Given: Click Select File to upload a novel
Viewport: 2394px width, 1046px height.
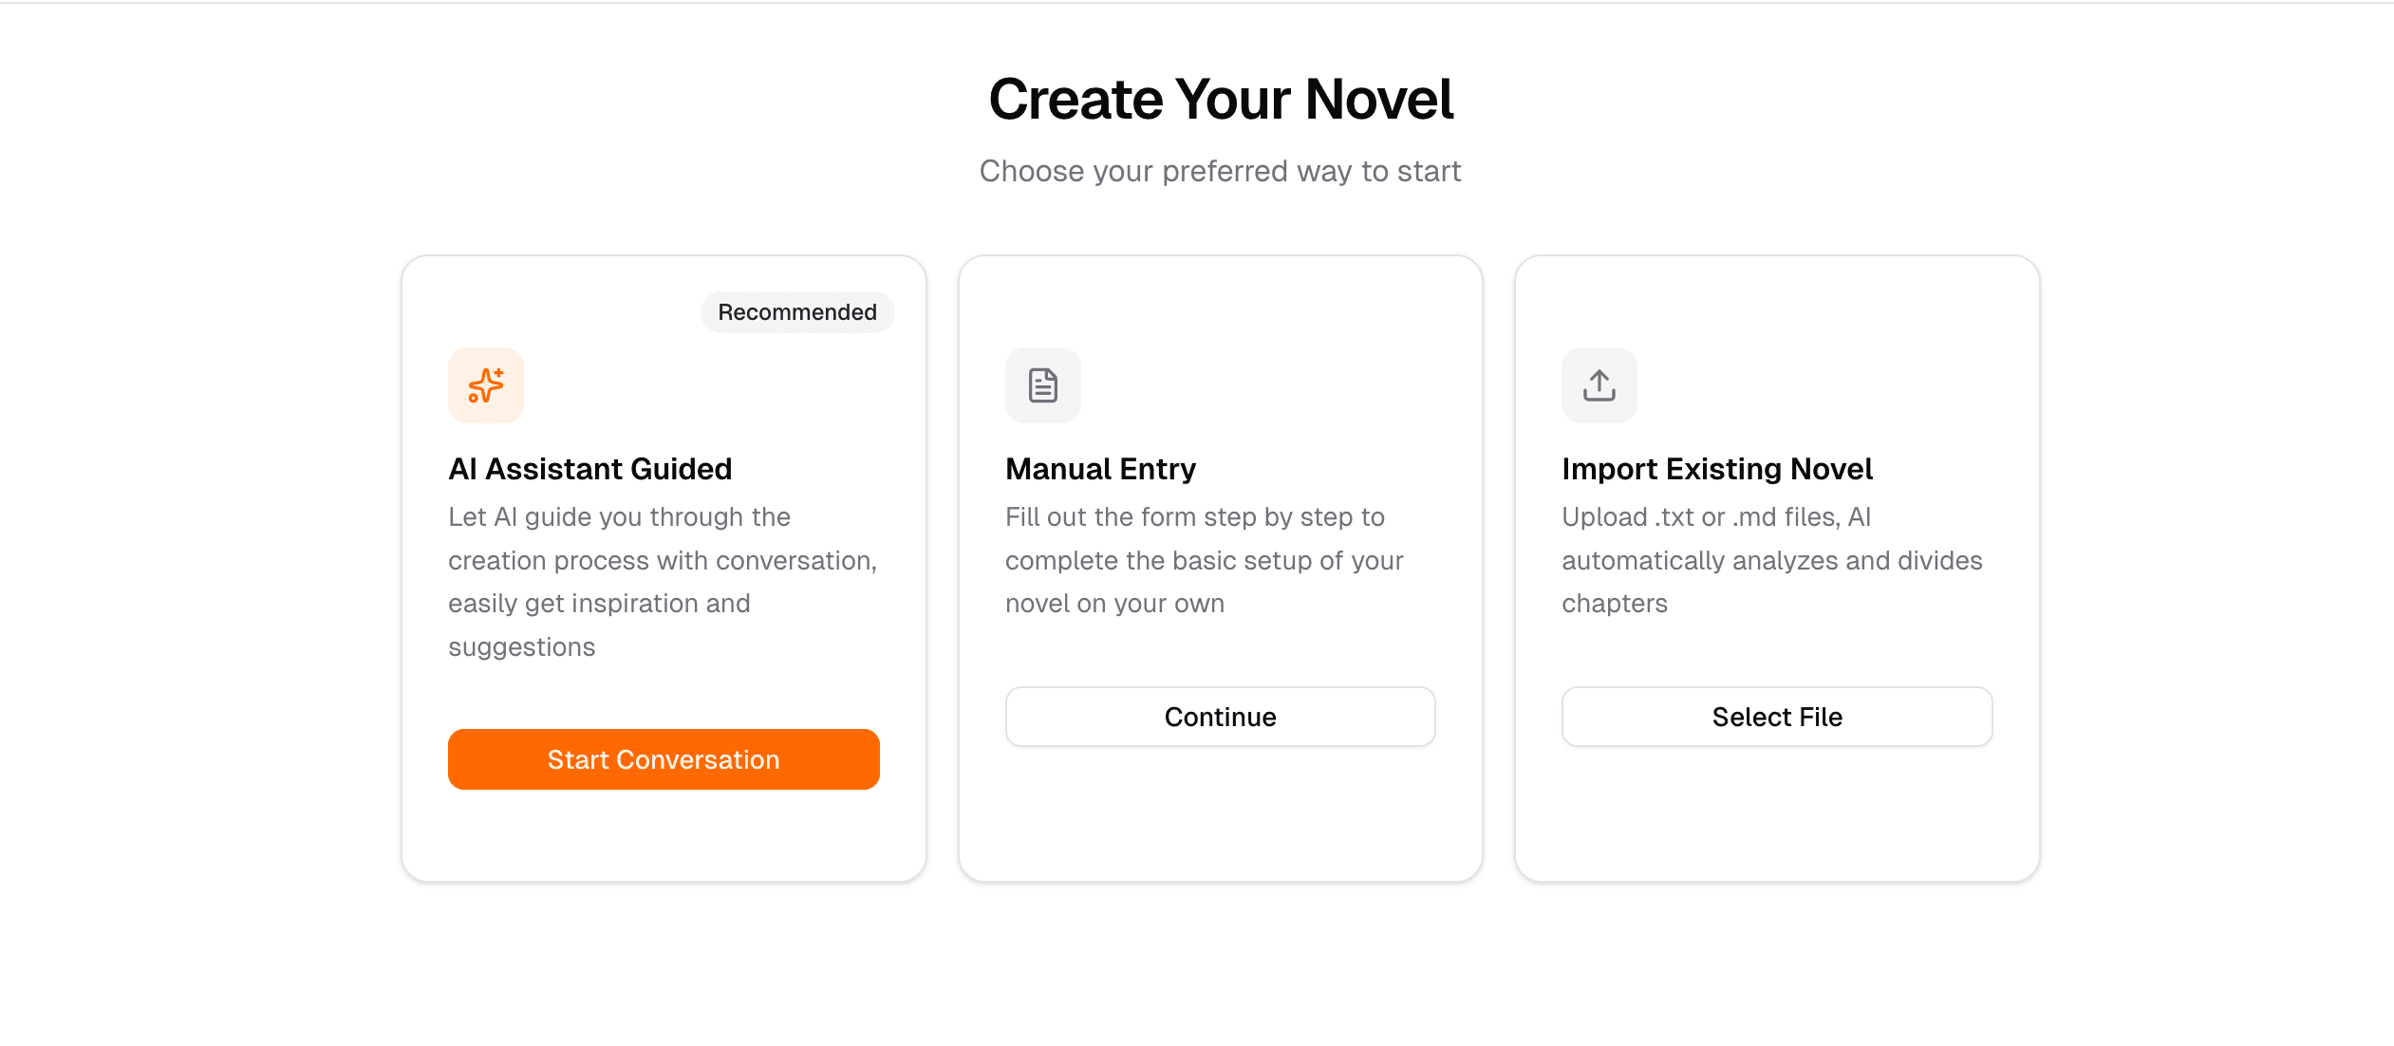Looking at the screenshot, I should click(1776, 717).
